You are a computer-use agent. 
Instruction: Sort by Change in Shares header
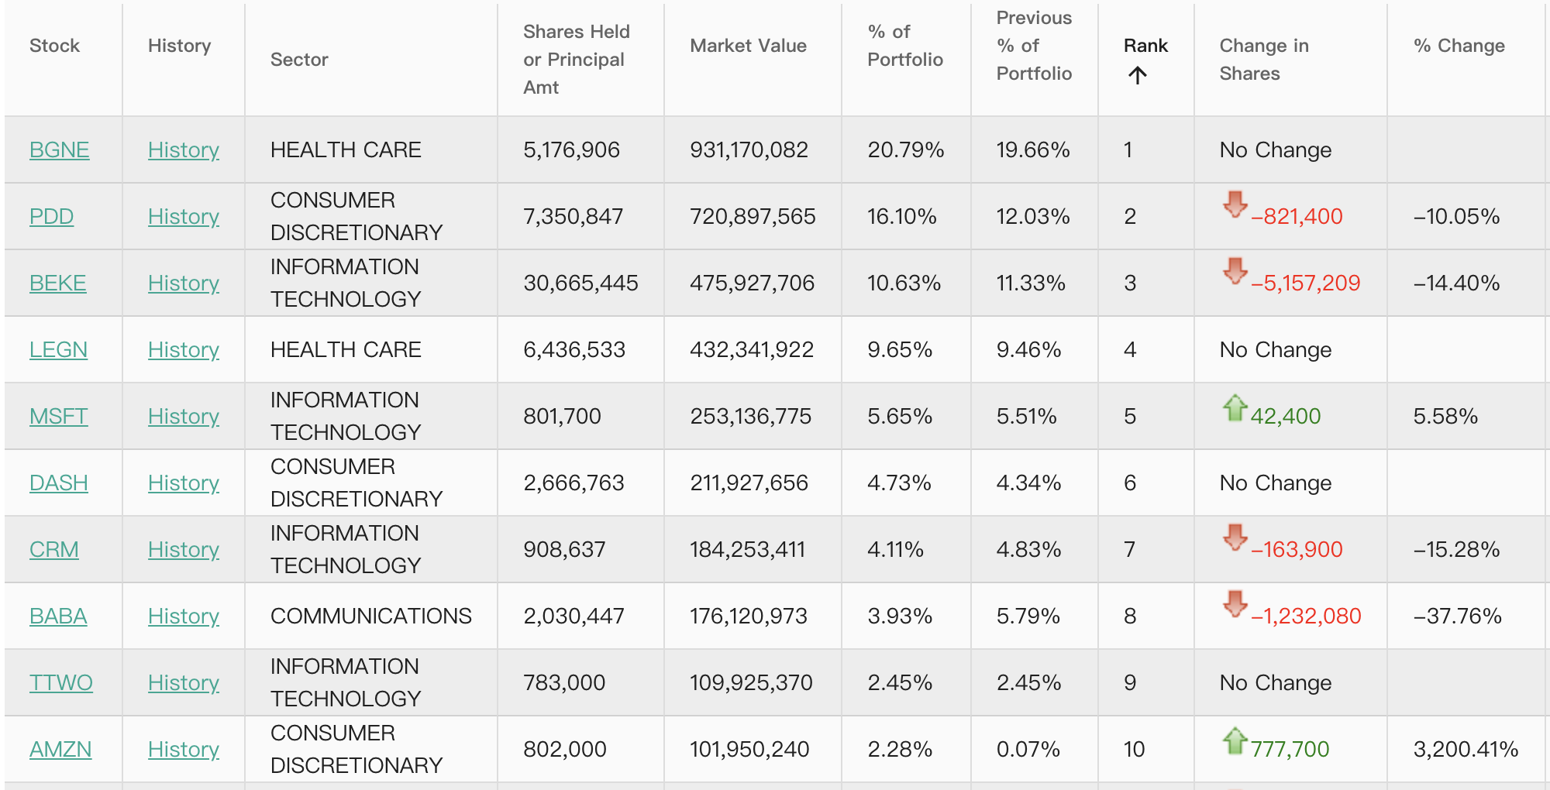tap(1263, 60)
